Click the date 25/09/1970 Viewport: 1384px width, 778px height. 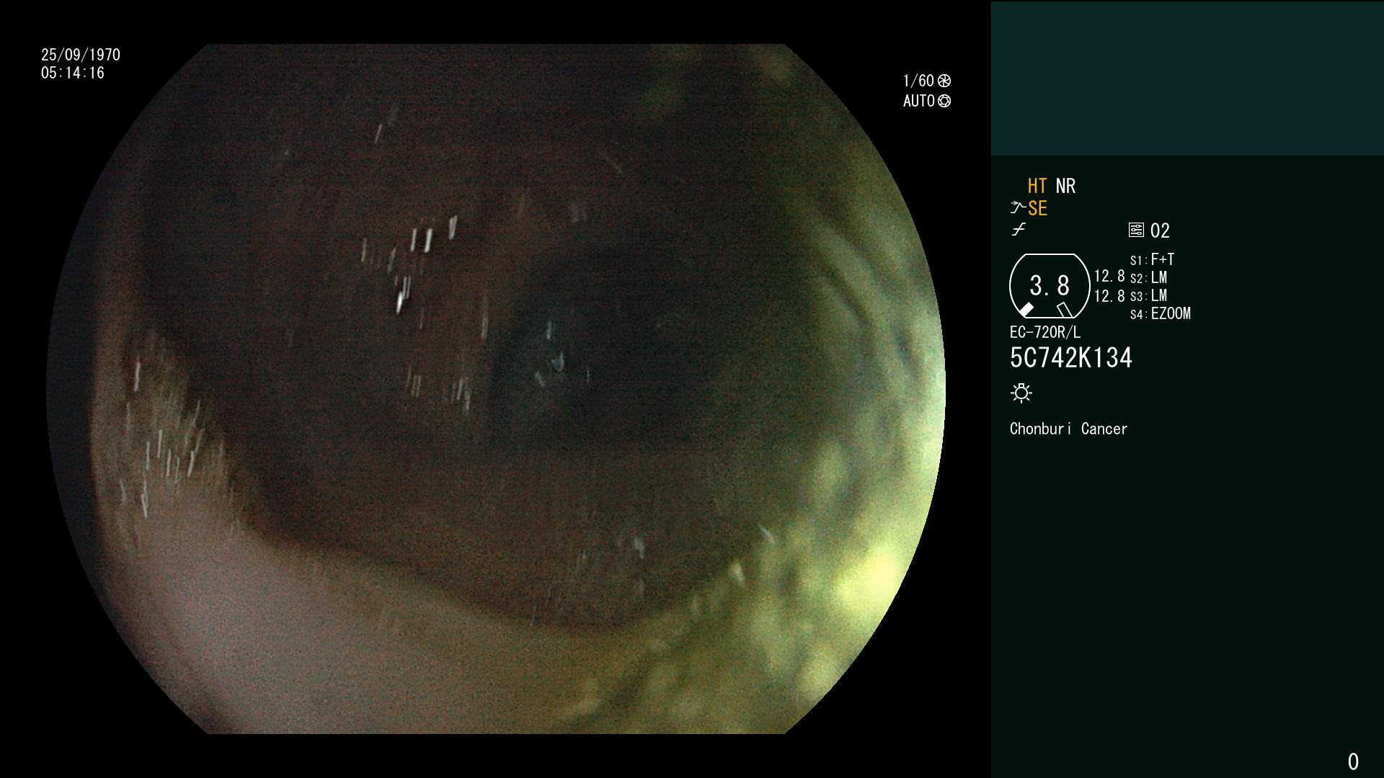coord(81,55)
